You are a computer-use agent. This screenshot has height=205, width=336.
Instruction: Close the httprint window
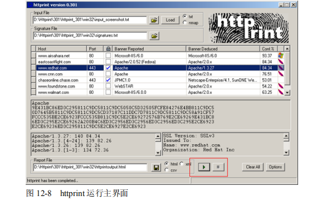tap(293, 4)
